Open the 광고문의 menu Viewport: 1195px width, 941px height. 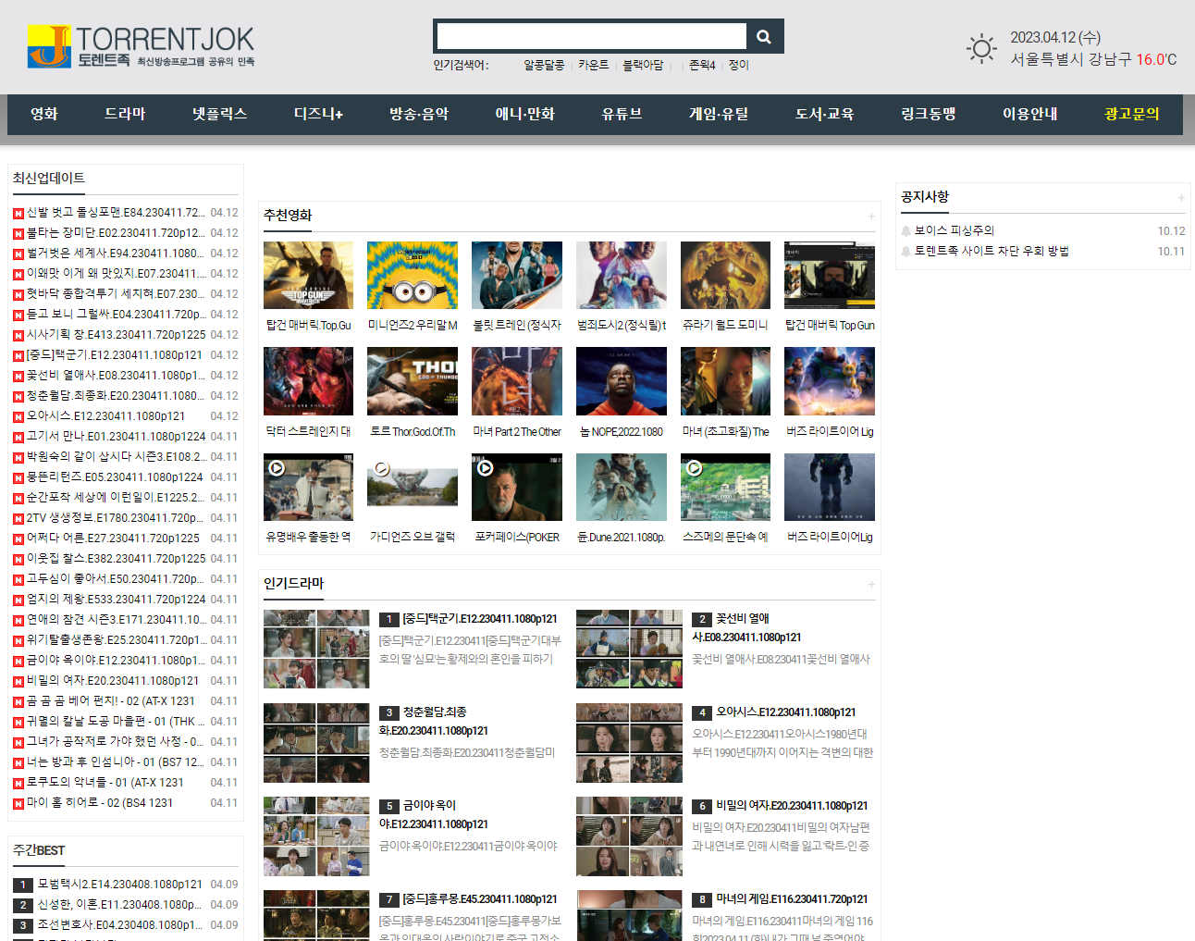[x=1131, y=114]
